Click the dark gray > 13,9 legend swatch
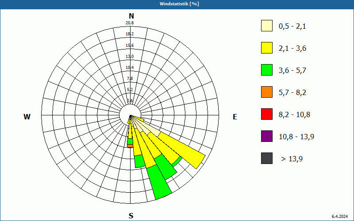Image resolution: width=354 pixels, height=221 pixels. 267,158
